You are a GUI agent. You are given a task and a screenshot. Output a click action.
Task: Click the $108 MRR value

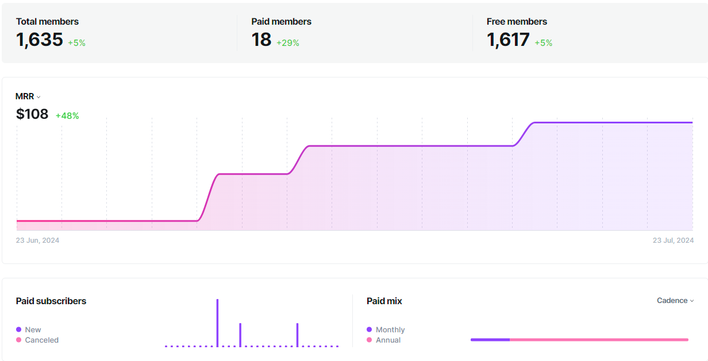coord(32,114)
